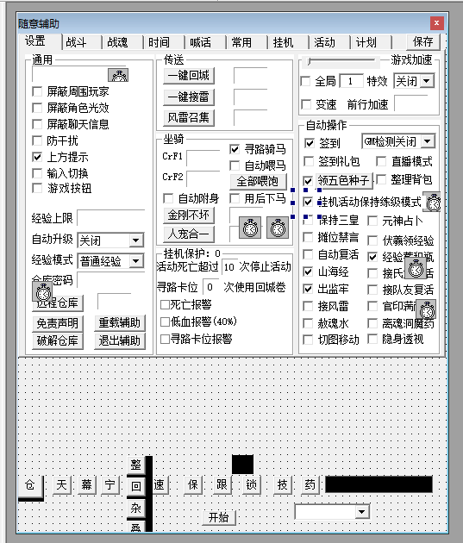This screenshot has width=463, height=543.
Task: Click timer icon beside 挂机活动保持练级模式
Action: [x=433, y=202]
